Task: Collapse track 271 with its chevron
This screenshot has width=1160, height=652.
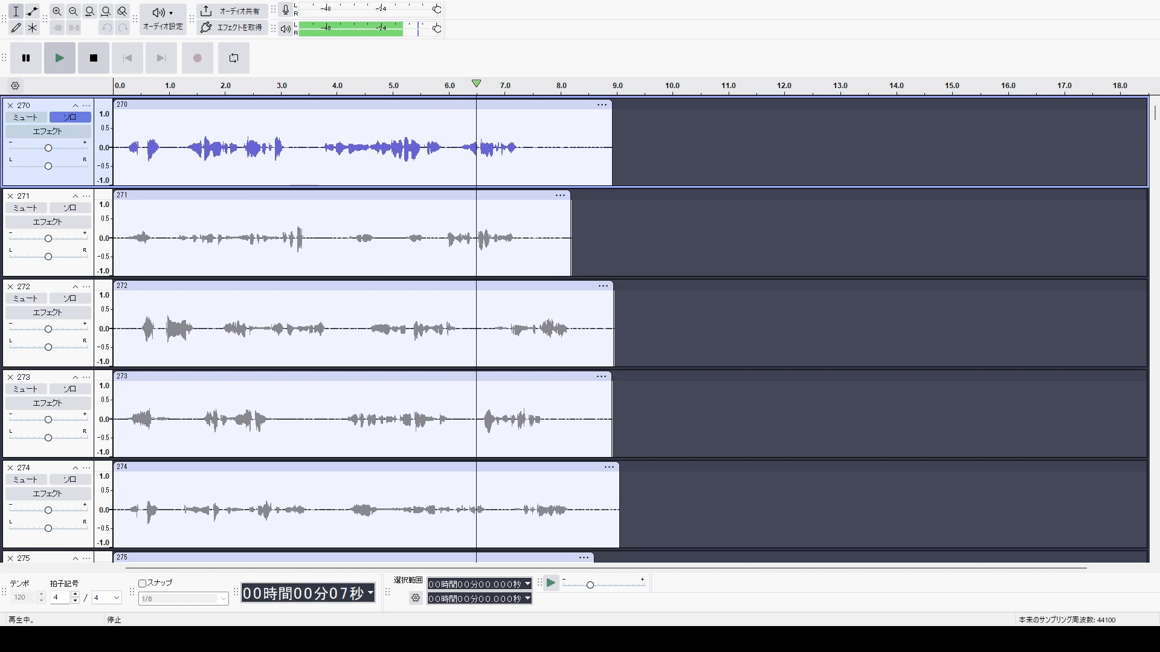Action: [x=76, y=196]
